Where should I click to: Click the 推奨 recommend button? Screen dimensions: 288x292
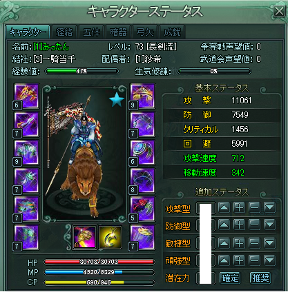pyautogui.click(x=260, y=278)
